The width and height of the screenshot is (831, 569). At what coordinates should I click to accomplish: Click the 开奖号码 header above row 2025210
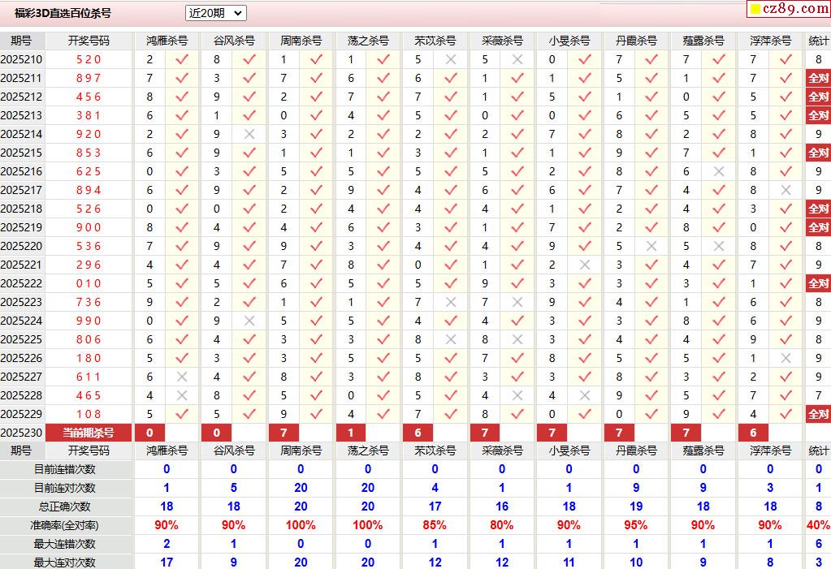[89, 41]
